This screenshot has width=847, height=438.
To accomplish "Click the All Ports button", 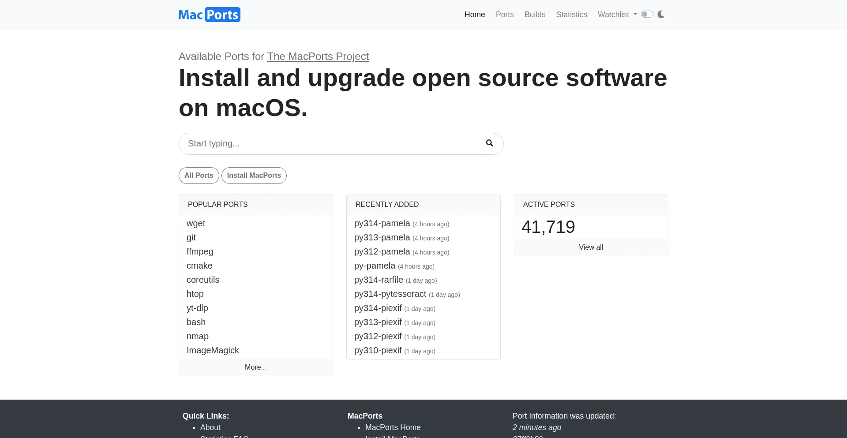I will pyautogui.click(x=199, y=176).
